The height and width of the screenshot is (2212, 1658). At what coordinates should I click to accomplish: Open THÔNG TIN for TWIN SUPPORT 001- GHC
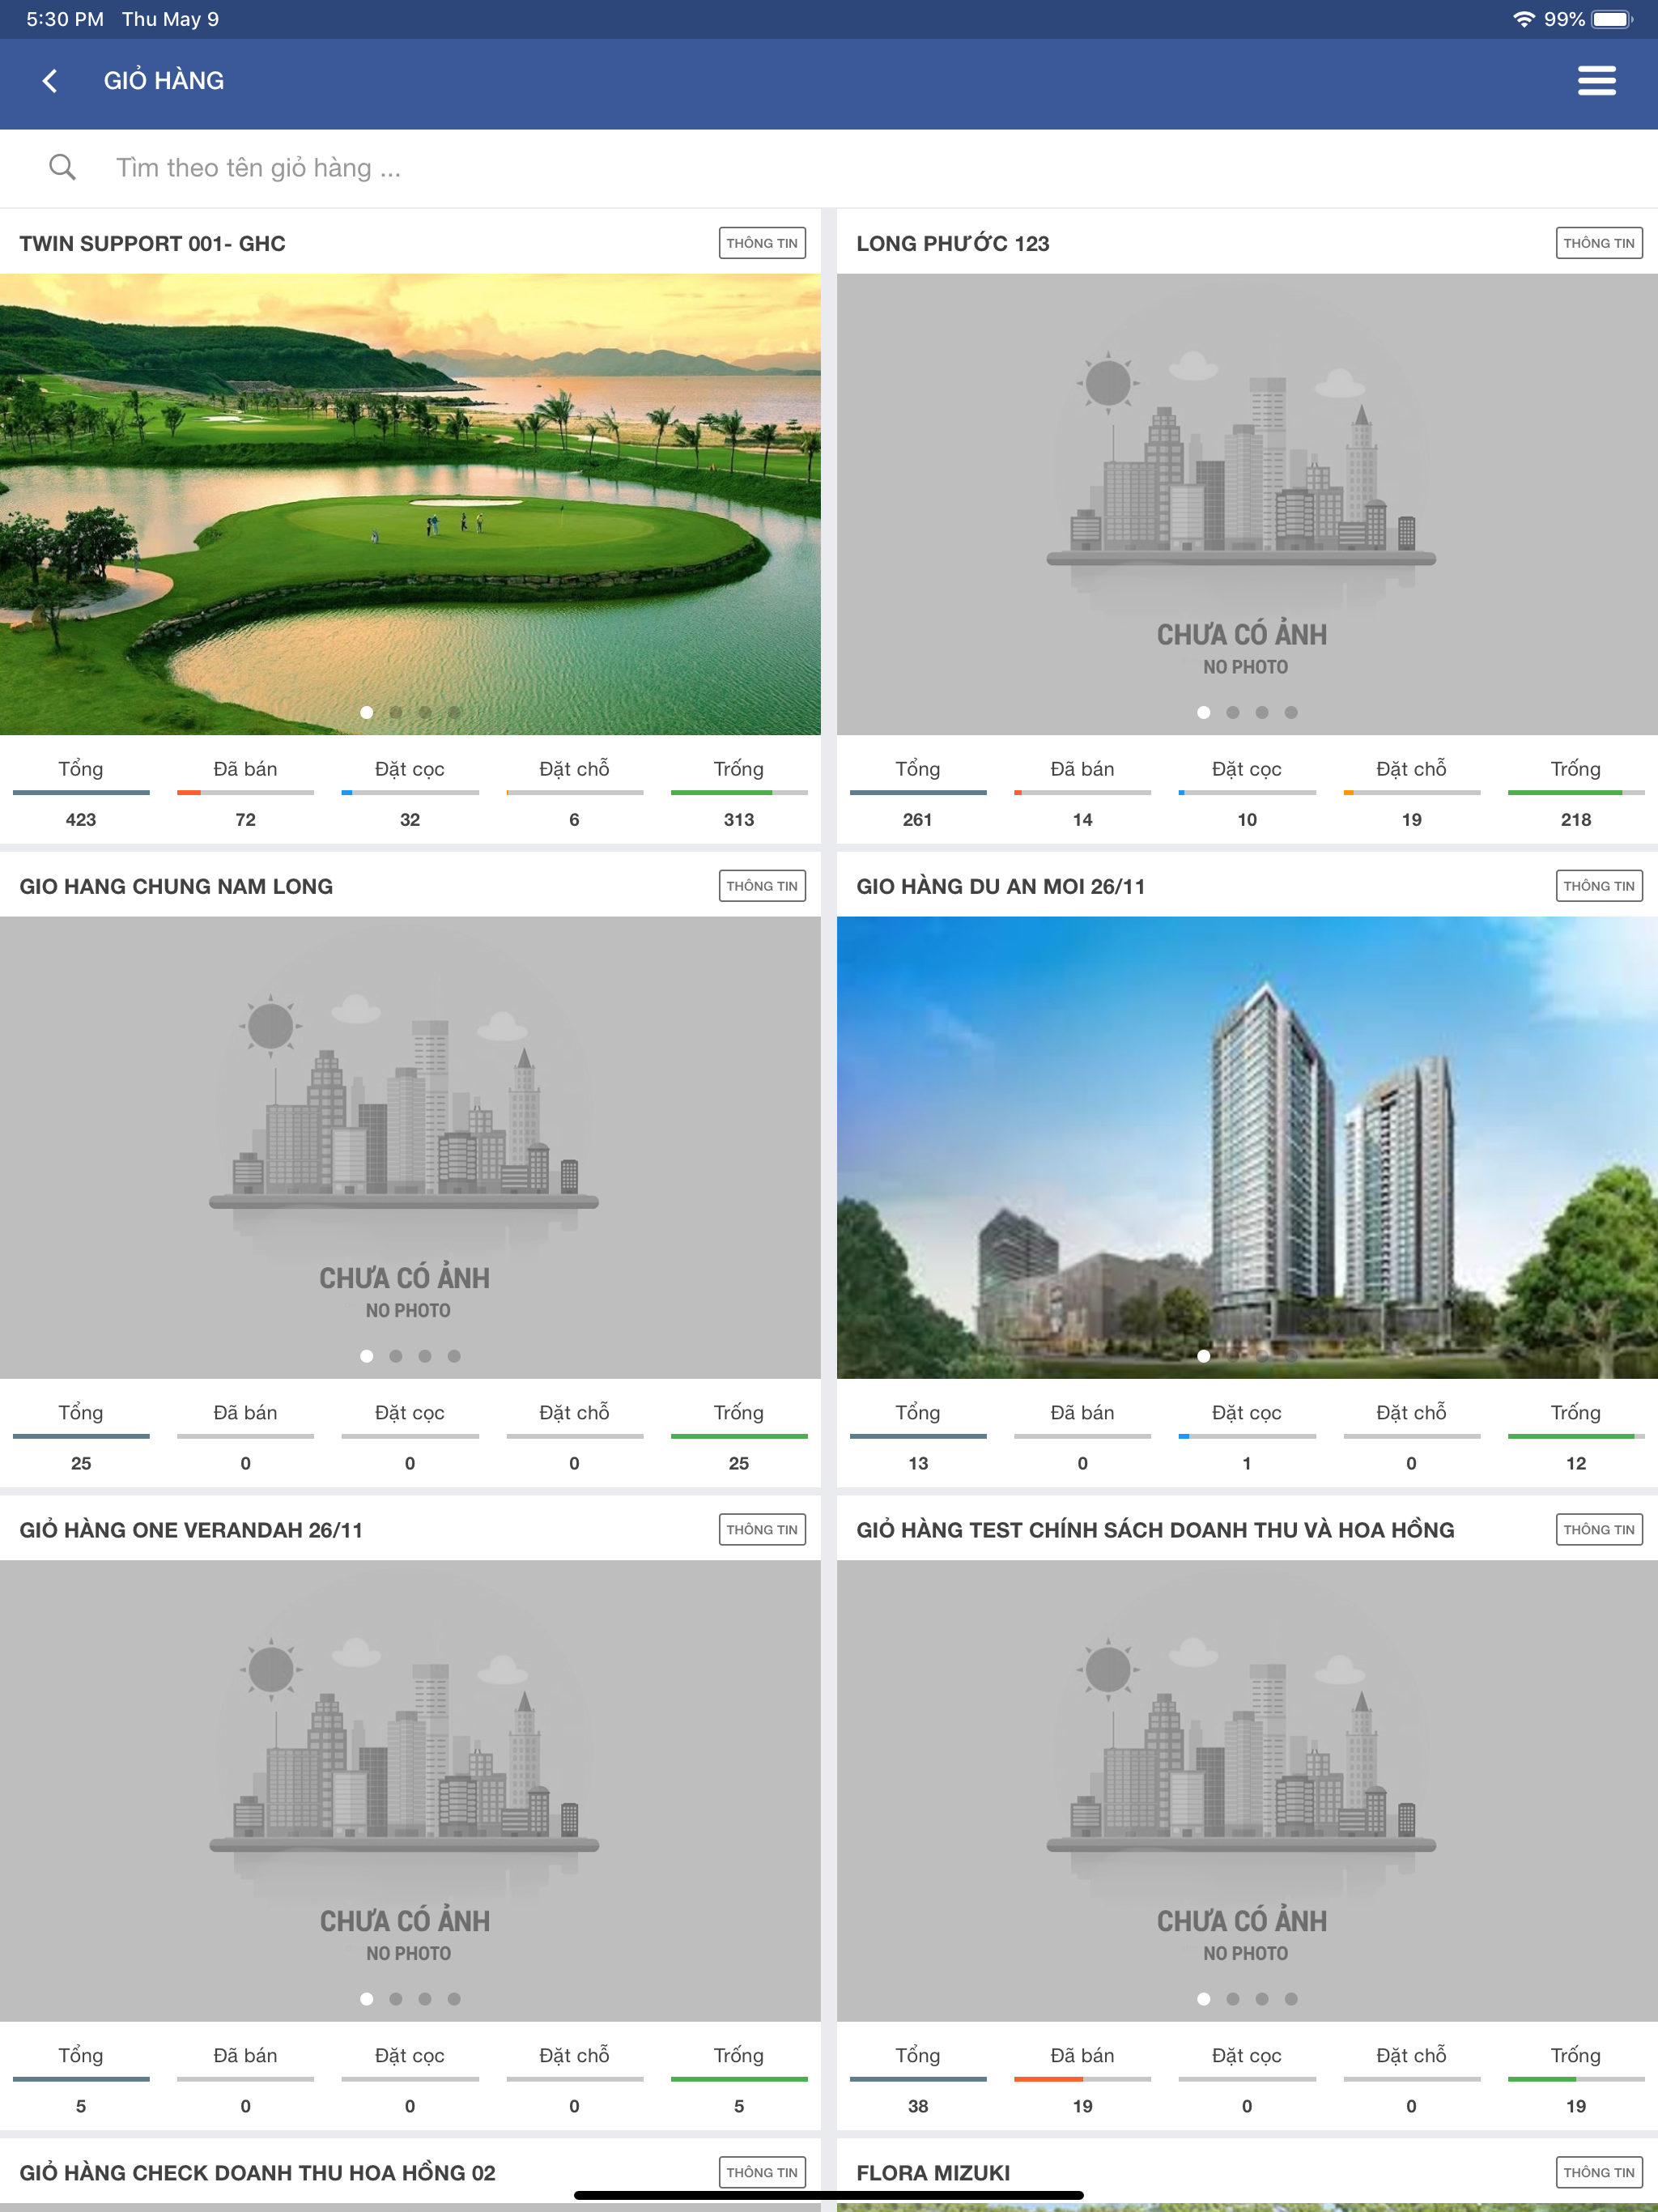click(x=762, y=243)
